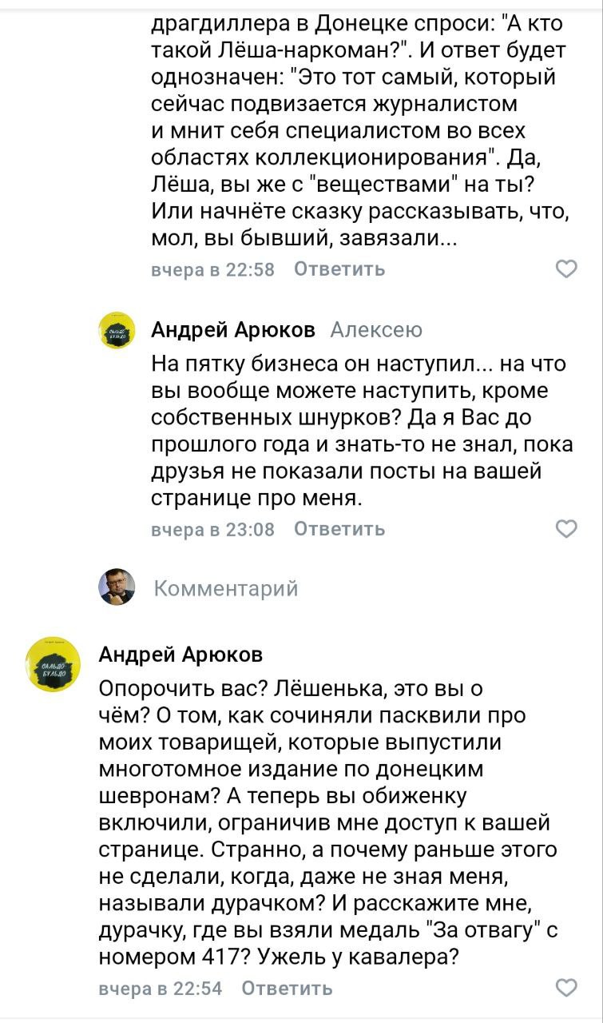
Task: Open avatar of Андрей Арюков replying to Алексею
Action: point(117,330)
